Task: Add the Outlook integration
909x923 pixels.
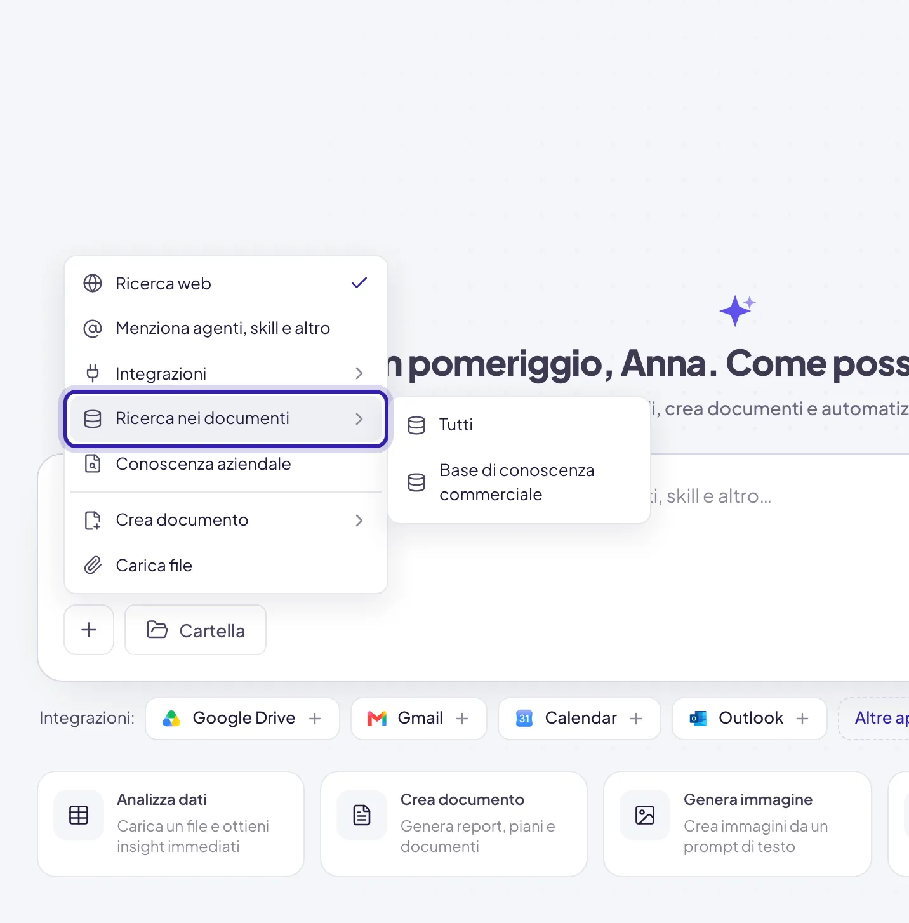Action: pyautogui.click(x=750, y=719)
